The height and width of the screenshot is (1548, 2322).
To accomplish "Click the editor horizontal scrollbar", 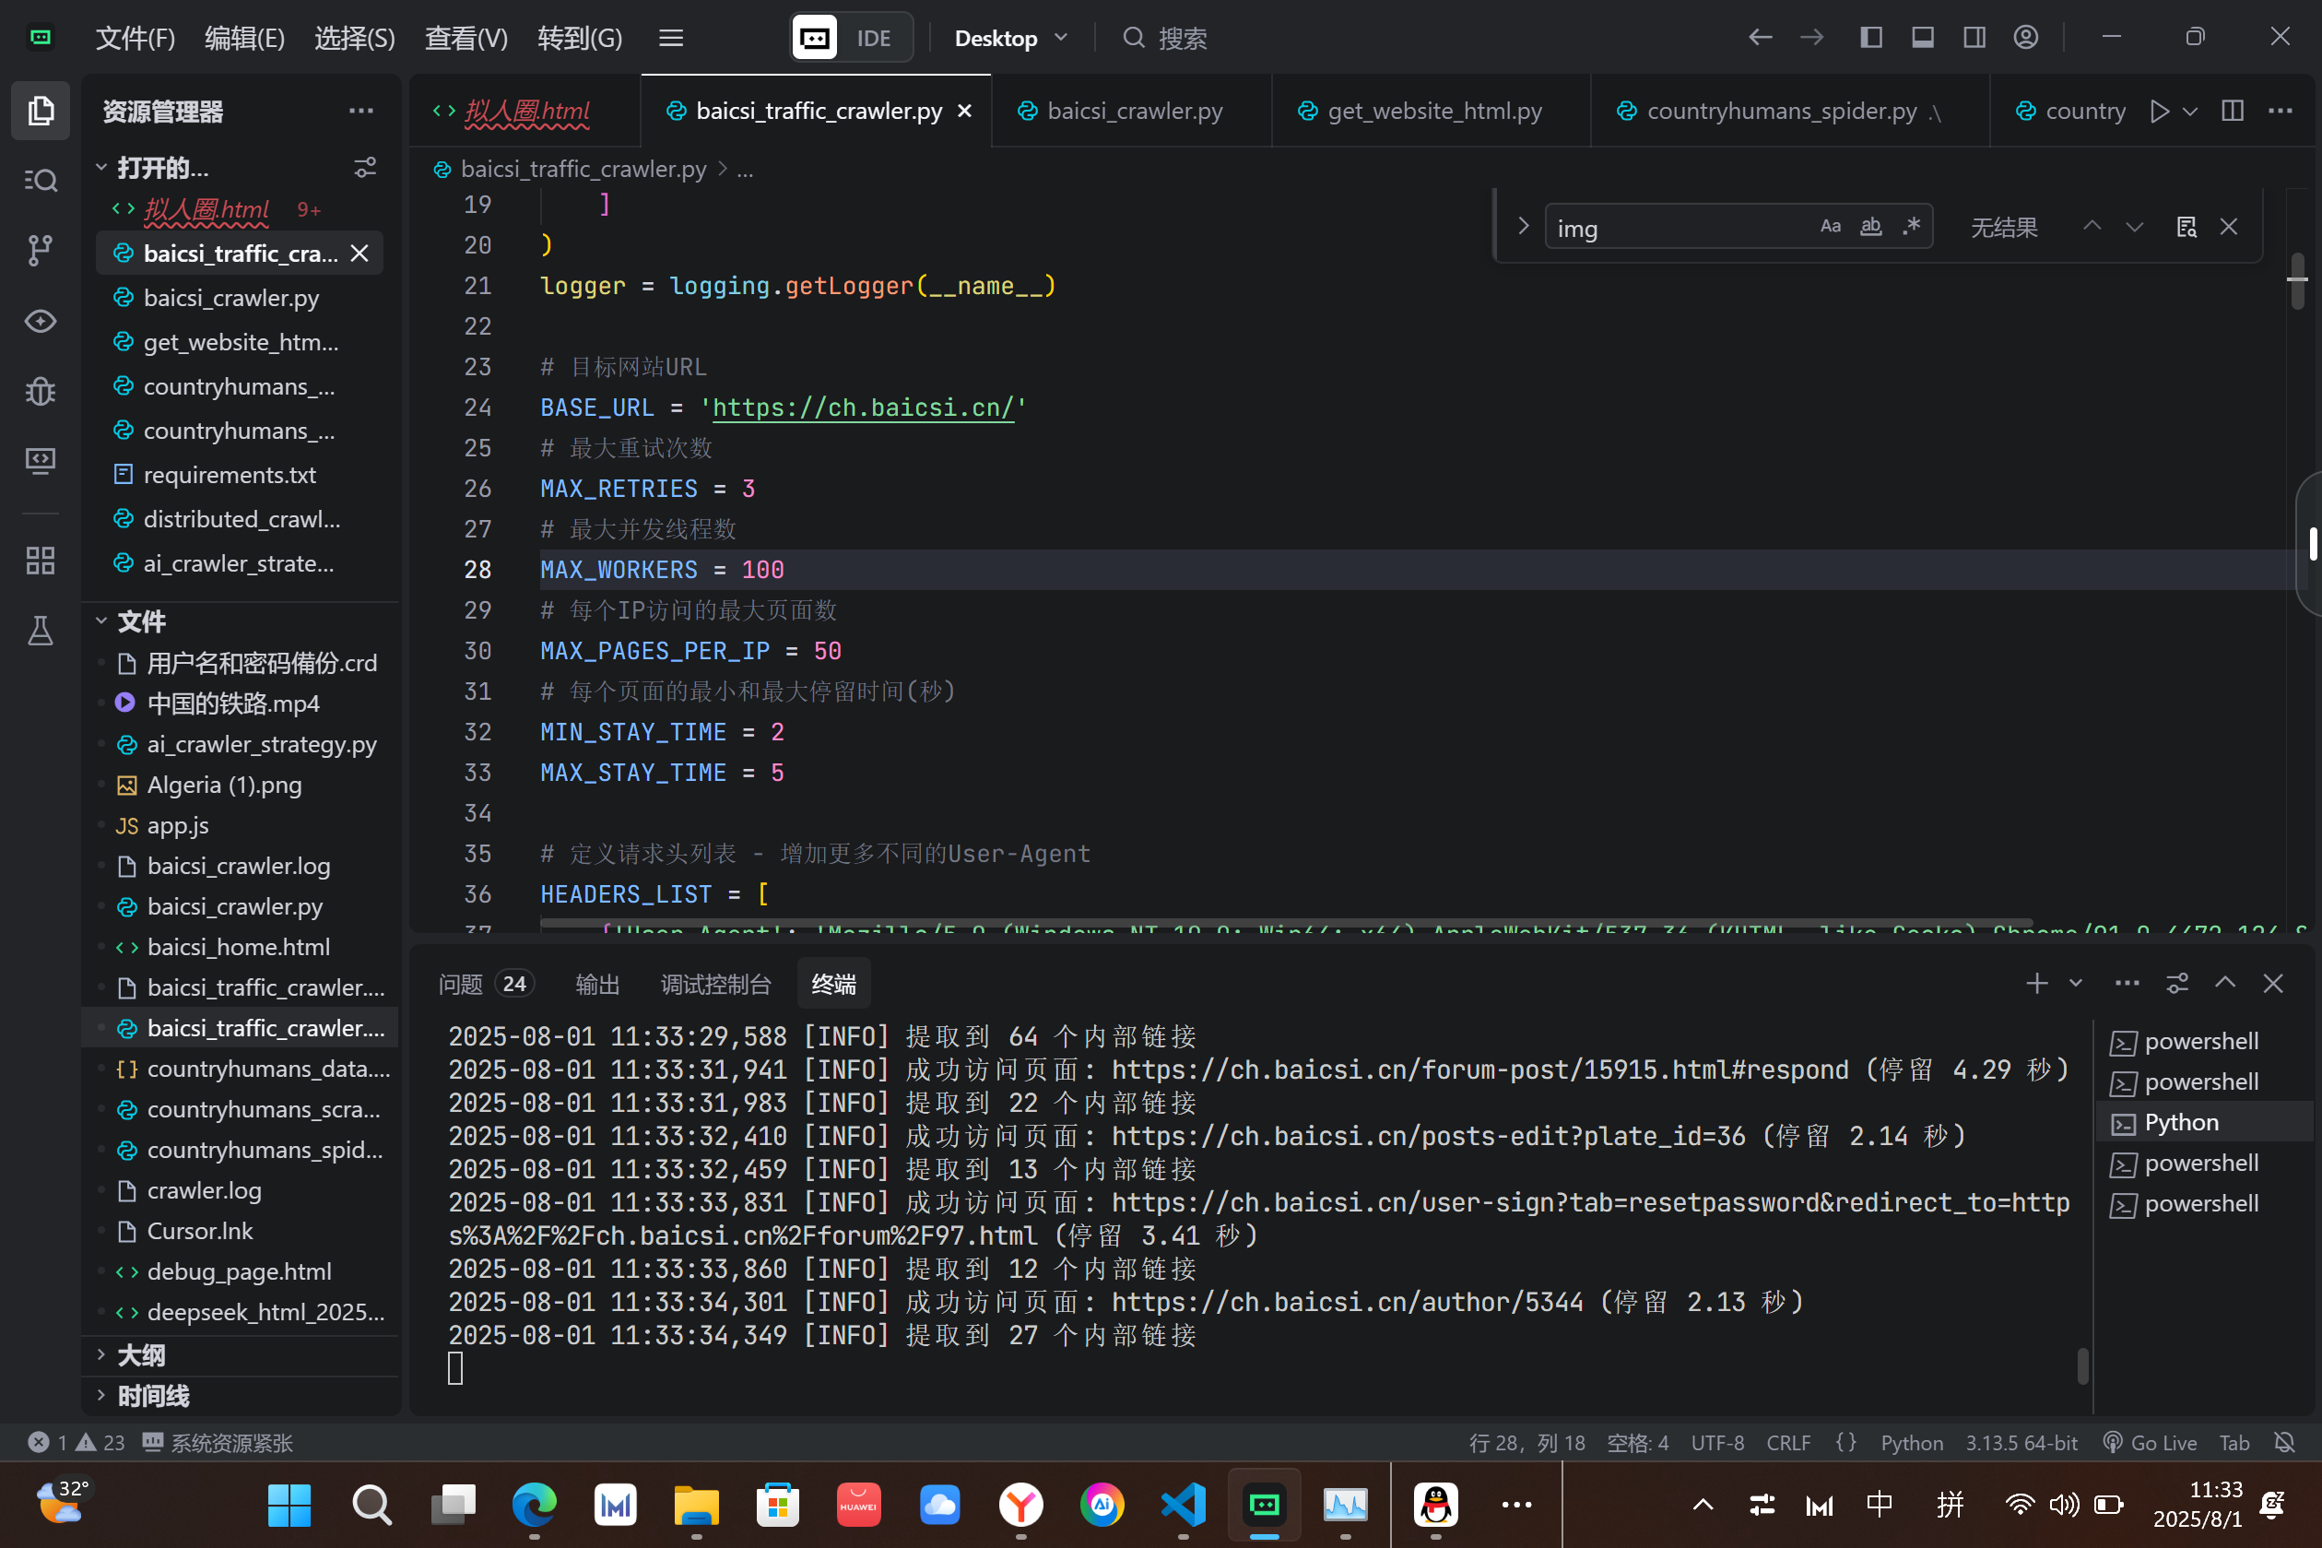I will click(x=1286, y=925).
